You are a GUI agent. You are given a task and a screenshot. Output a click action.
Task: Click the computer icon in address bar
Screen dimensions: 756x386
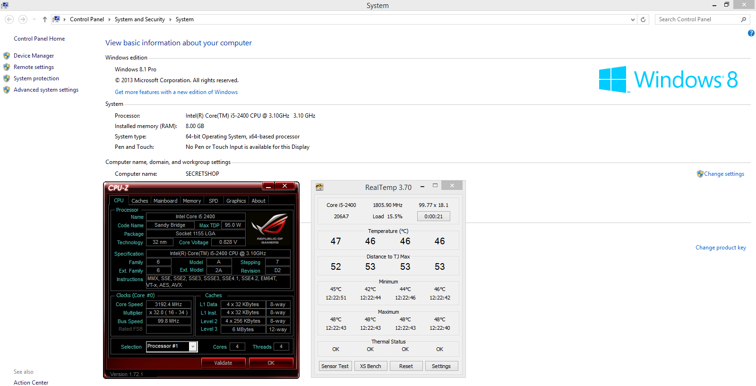[56, 19]
